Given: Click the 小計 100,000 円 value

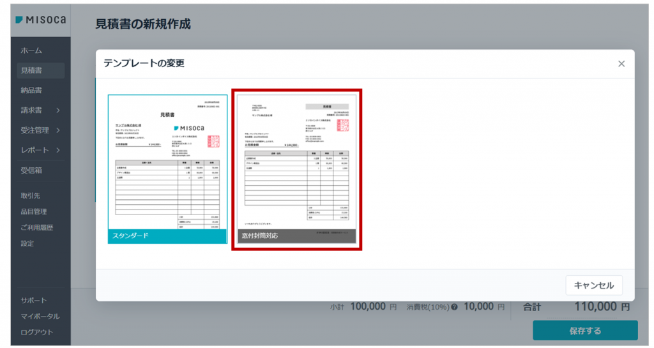Looking at the screenshot, I should [x=373, y=306].
